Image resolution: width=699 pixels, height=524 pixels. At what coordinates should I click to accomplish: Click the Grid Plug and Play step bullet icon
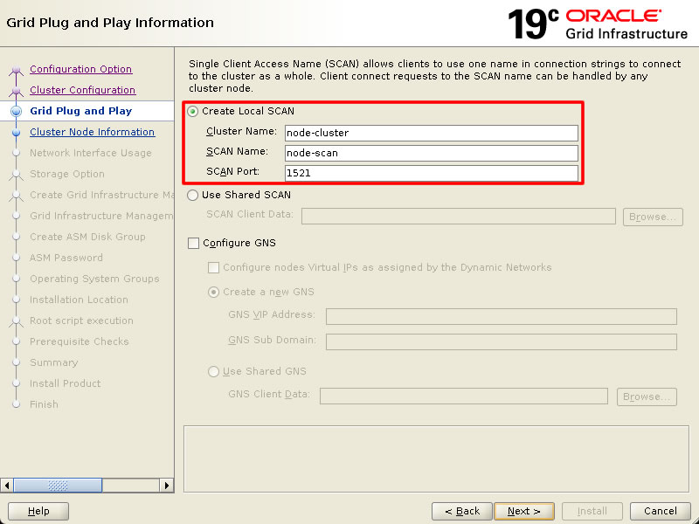pos(16,111)
